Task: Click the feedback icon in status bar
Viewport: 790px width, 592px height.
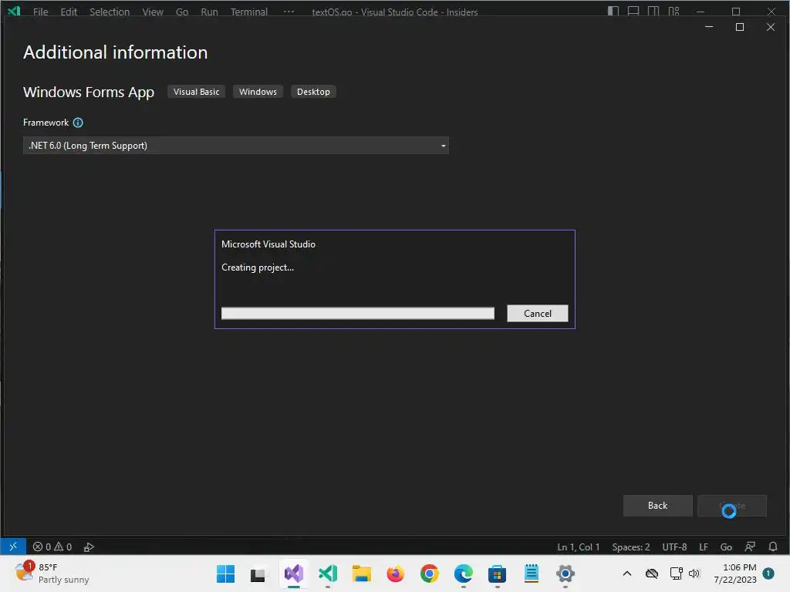Action: coord(750,547)
